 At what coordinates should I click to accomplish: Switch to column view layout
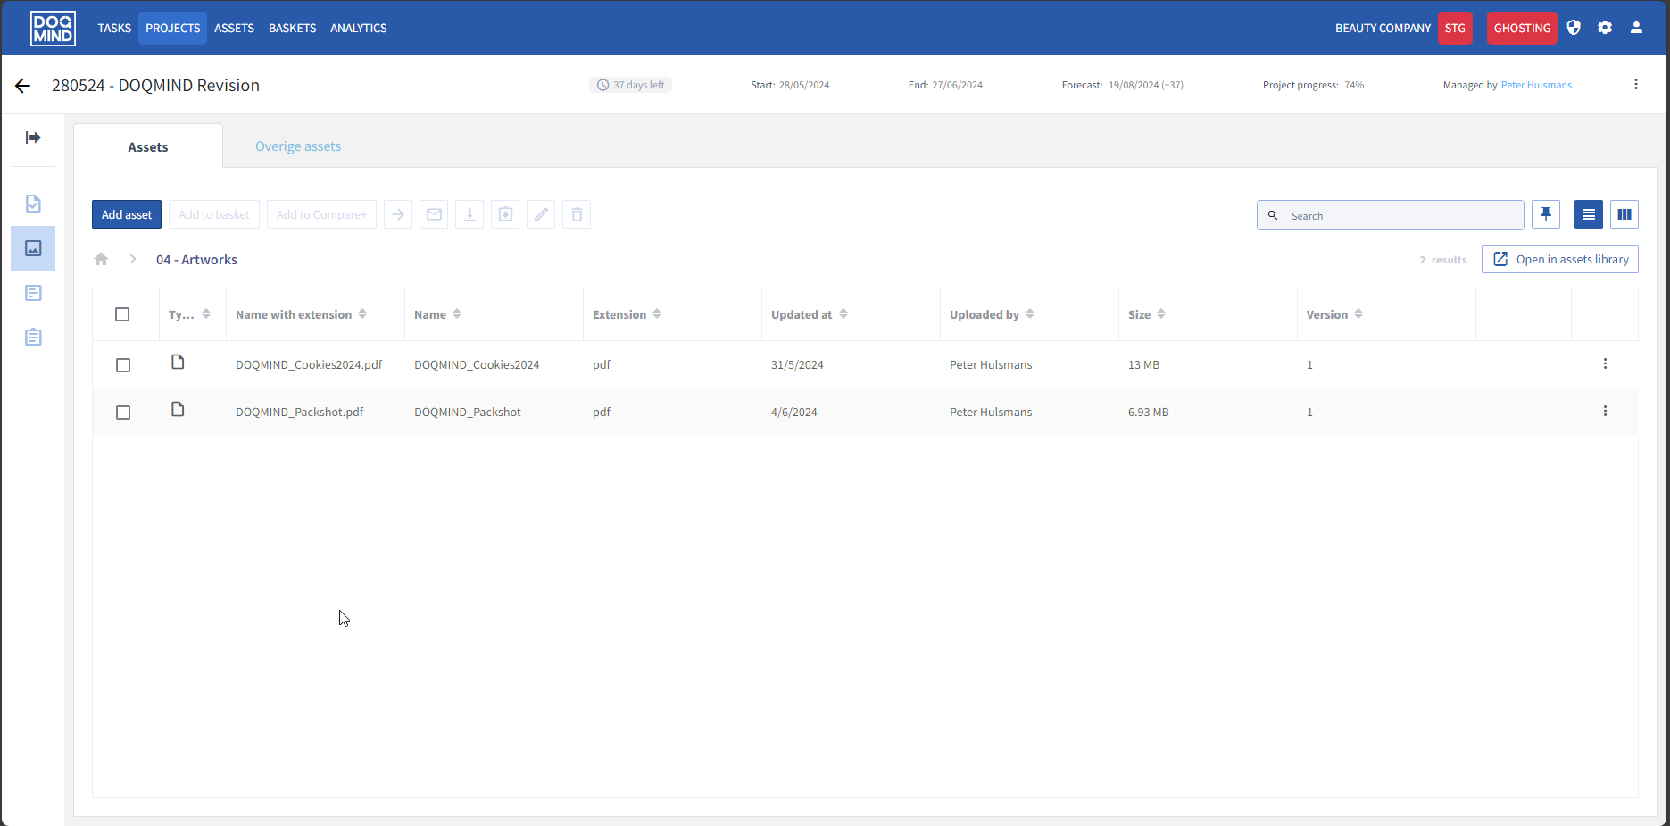click(1624, 214)
